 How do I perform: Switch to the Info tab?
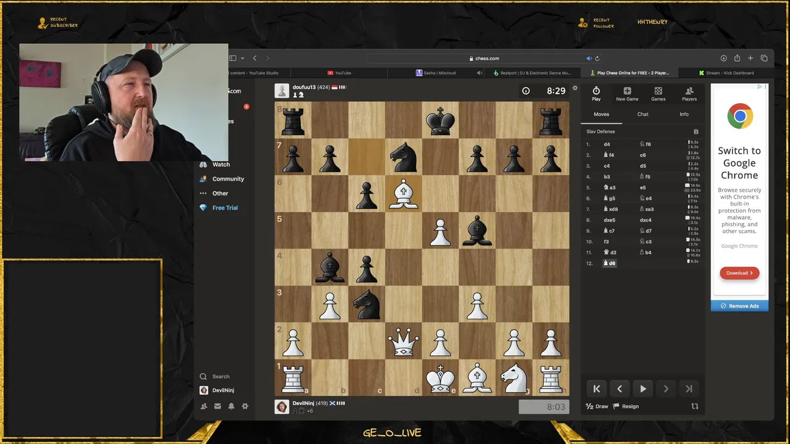pos(684,114)
